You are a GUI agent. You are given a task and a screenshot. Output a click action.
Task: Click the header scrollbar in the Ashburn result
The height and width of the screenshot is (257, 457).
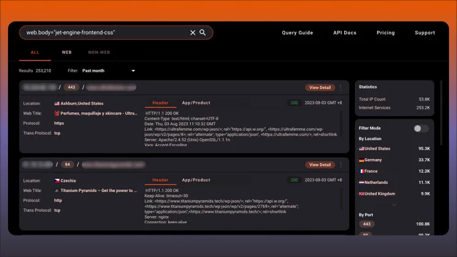341,123
